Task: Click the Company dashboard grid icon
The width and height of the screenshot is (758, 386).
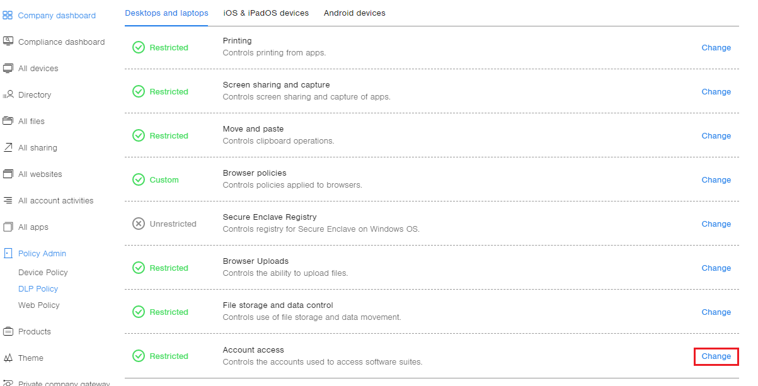Action: (8, 15)
